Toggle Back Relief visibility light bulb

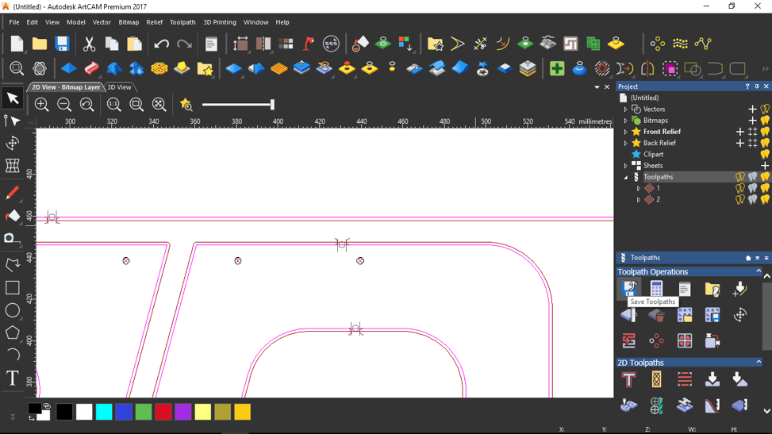[765, 143]
